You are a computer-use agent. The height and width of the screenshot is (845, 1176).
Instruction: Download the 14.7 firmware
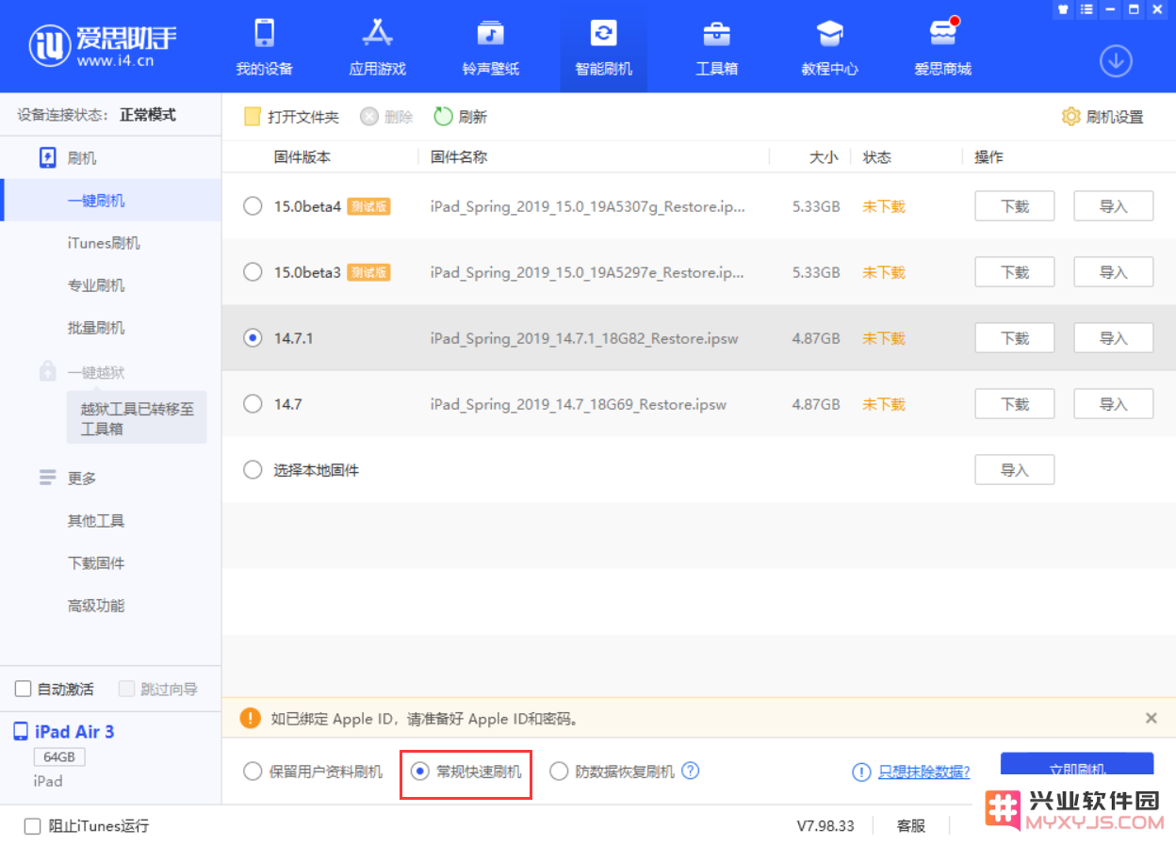point(1014,404)
